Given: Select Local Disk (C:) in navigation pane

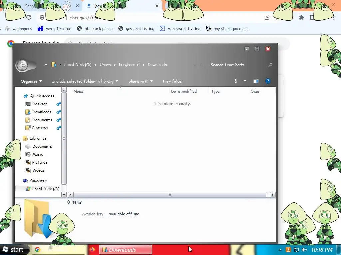Looking at the screenshot, I should [43, 189].
